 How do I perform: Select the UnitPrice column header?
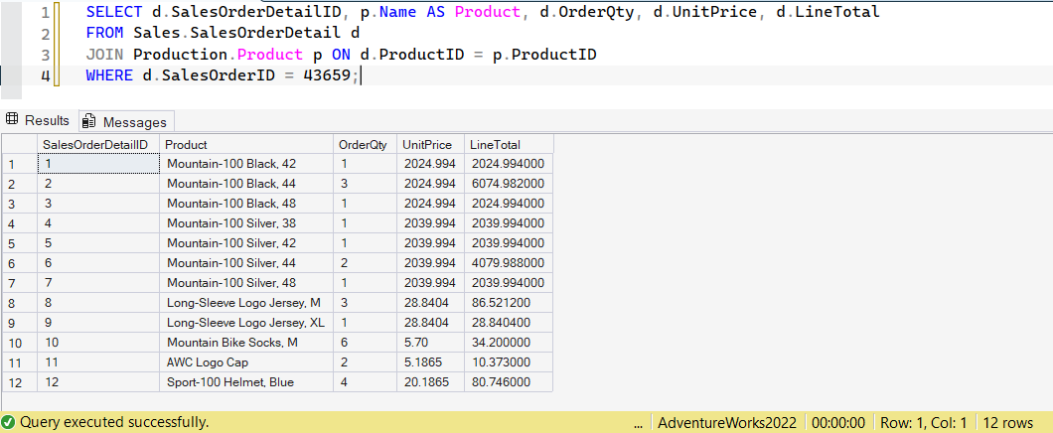[x=430, y=144]
